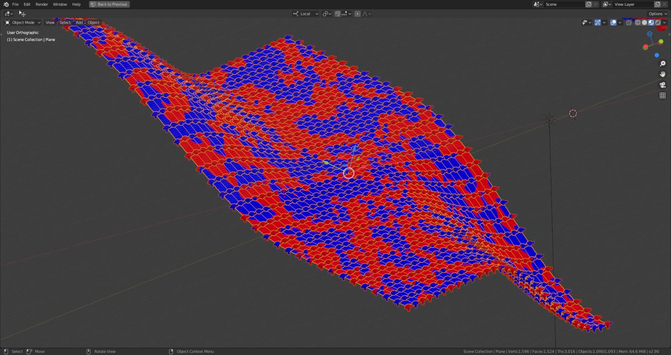Delete the scene with X icon
This screenshot has width=671, height=355.
click(x=595, y=4)
